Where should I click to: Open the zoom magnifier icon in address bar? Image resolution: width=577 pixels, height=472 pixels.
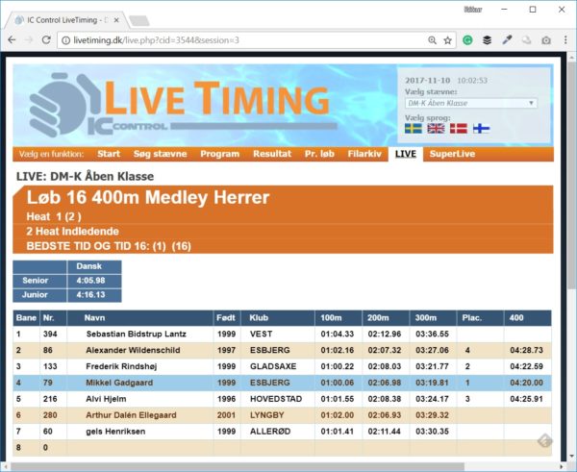point(432,40)
